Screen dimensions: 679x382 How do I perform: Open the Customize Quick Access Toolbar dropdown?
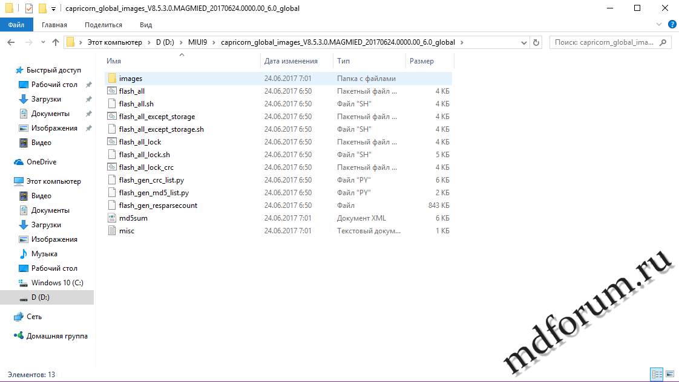53,9
